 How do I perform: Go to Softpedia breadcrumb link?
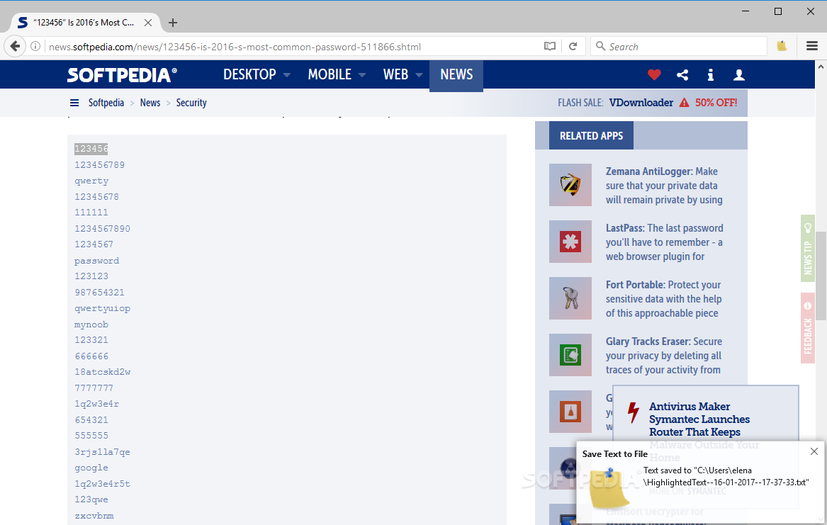coord(106,103)
